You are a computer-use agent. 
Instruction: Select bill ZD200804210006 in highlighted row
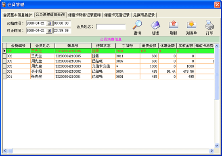[73, 51]
